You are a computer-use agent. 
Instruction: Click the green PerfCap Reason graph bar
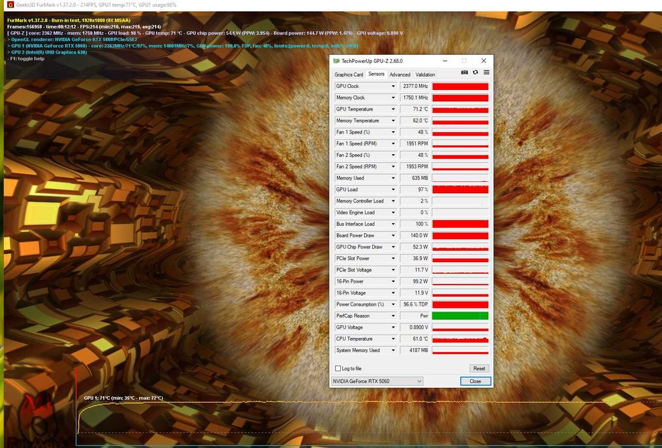460,316
